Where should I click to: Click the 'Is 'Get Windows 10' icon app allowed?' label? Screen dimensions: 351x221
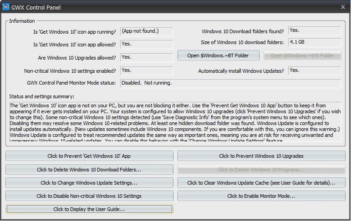75,45
